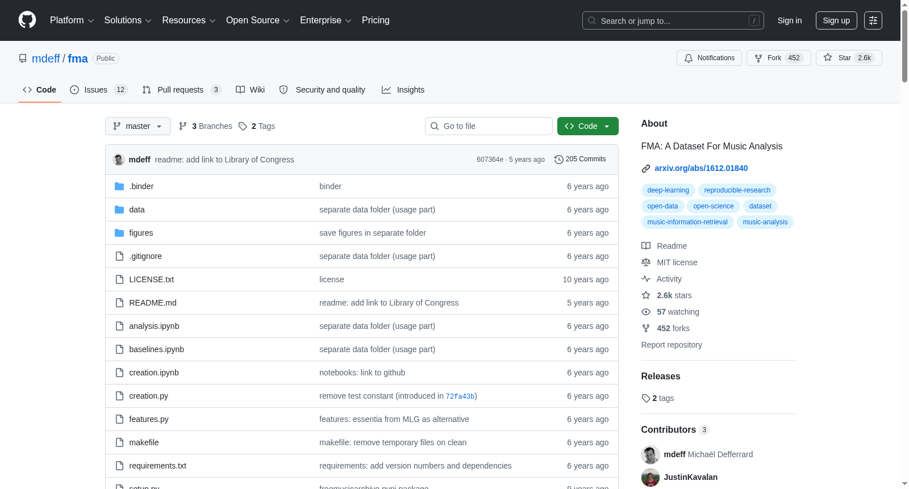Open the 607364e commit link
This screenshot has width=909, height=489.
coord(490,160)
